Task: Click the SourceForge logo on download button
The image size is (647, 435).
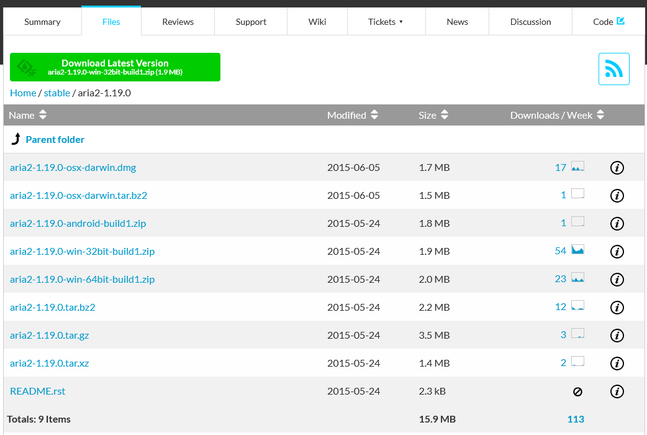Action: tap(25, 66)
